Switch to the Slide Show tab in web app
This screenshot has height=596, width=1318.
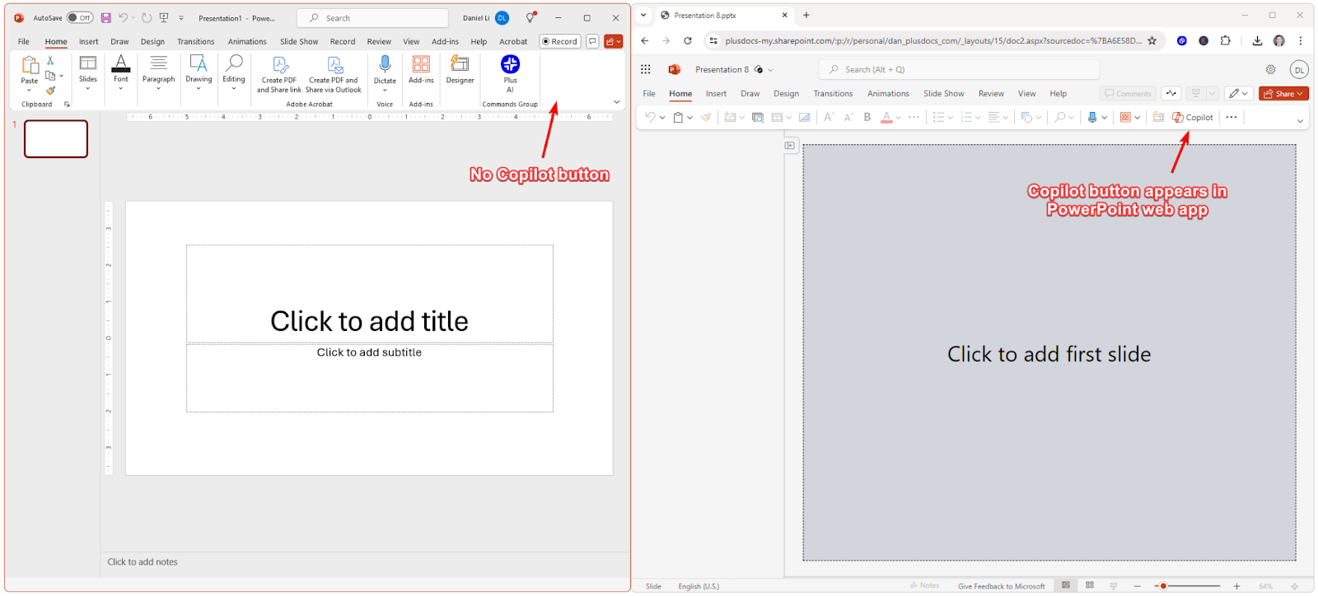click(x=943, y=94)
